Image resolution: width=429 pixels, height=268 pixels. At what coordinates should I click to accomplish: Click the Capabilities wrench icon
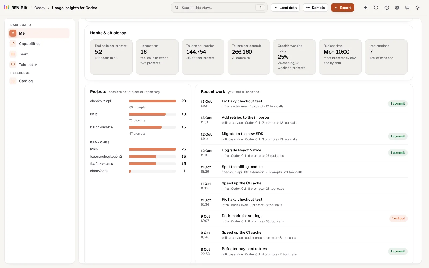(x=13, y=44)
